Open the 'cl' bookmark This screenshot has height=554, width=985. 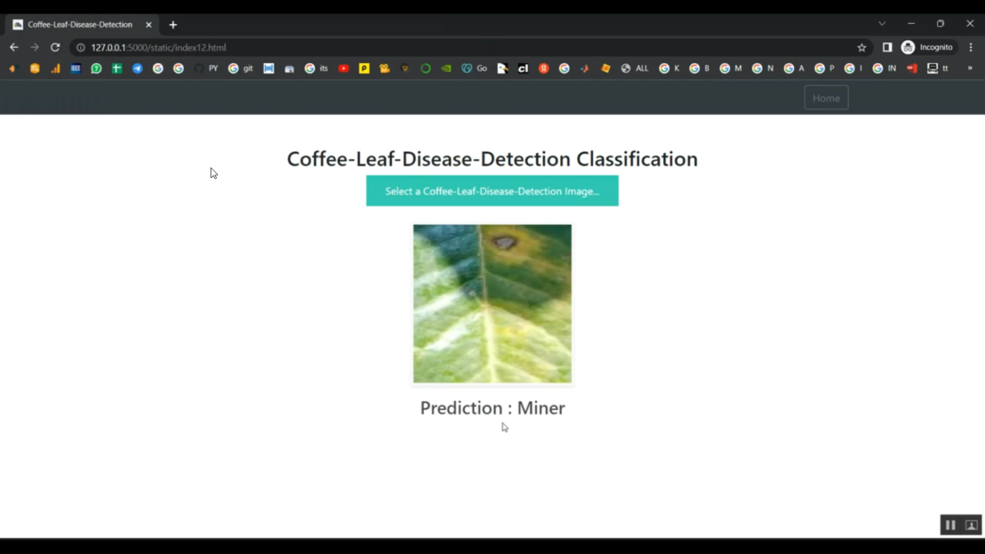click(x=523, y=68)
